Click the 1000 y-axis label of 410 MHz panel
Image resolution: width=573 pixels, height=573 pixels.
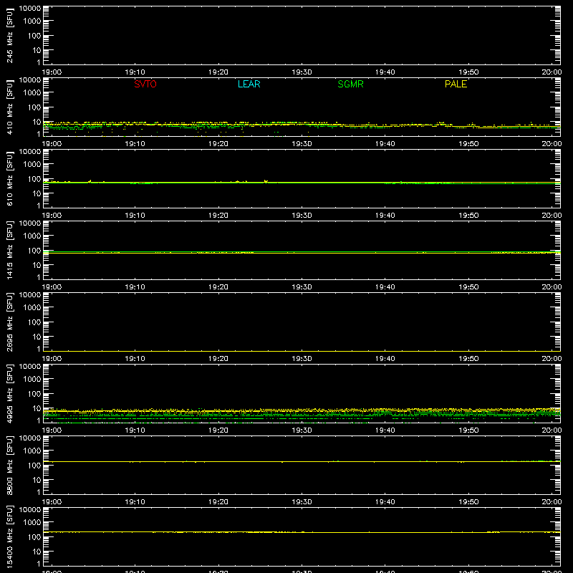[32, 93]
